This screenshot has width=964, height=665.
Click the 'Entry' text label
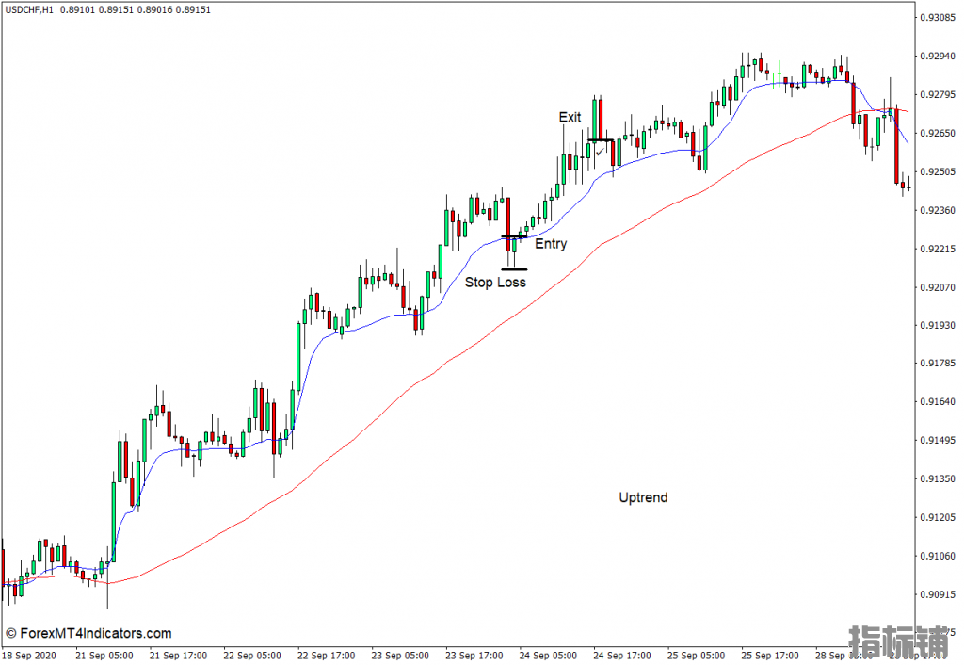pos(551,244)
